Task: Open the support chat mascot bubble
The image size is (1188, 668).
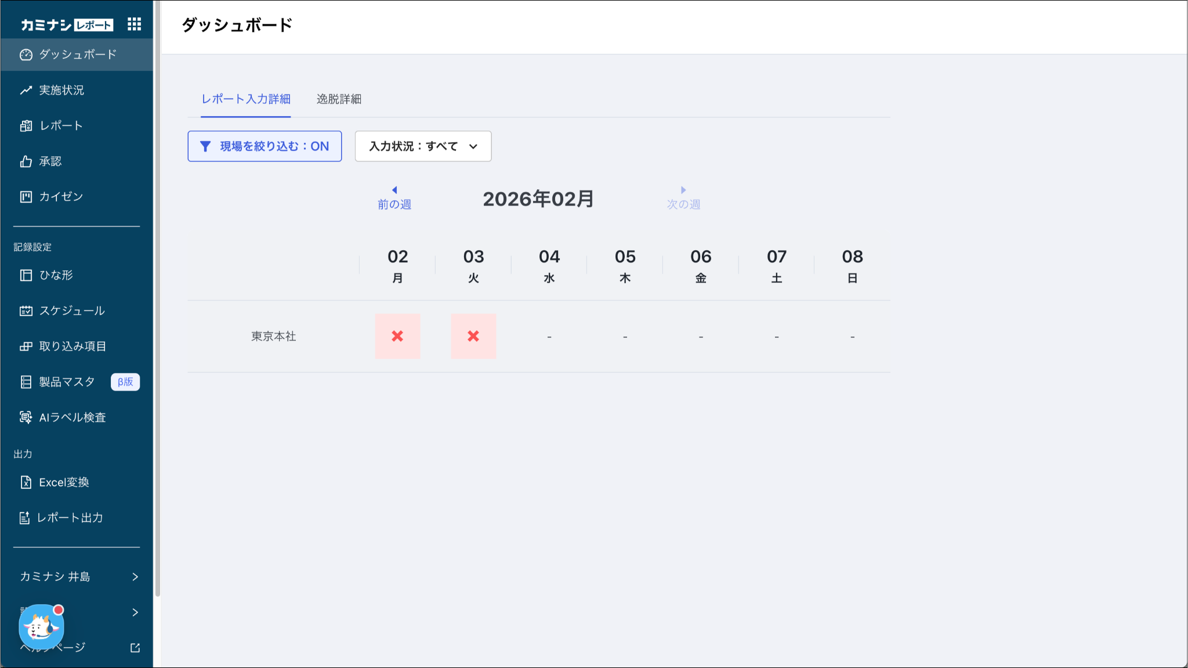Action: pyautogui.click(x=41, y=626)
